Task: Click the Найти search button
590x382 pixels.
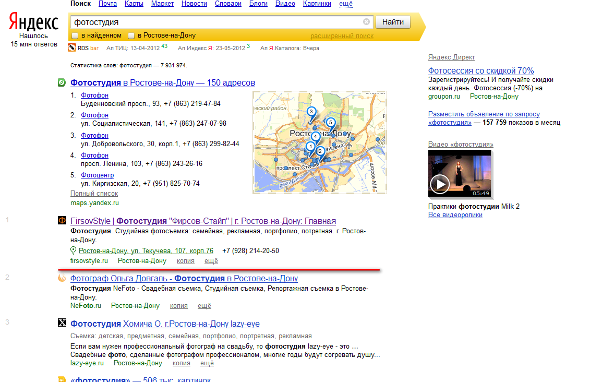Action: tap(393, 22)
